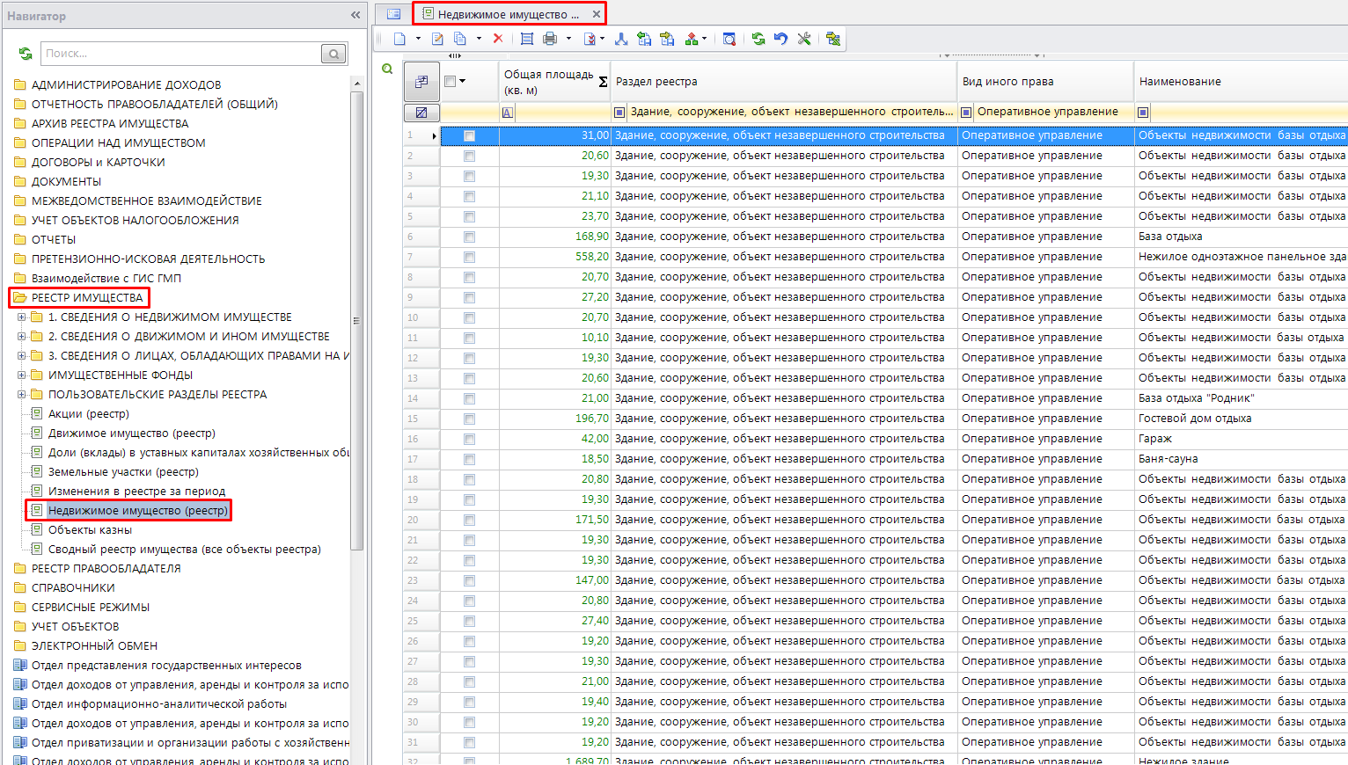Image resolution: width=1348 pixels, height=765 pixels.
Task: Click the table transfer icon at toolbar end
Action: 833,39
